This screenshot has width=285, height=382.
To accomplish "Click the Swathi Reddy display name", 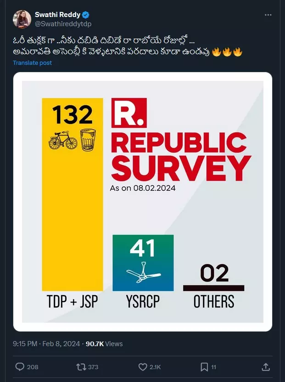I will pos(60,14).
